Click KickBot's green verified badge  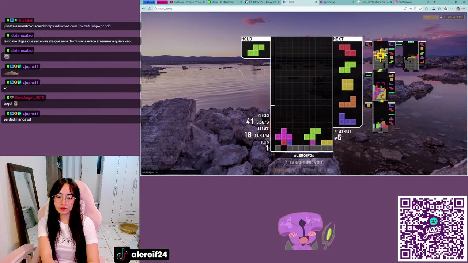(16, 20)
